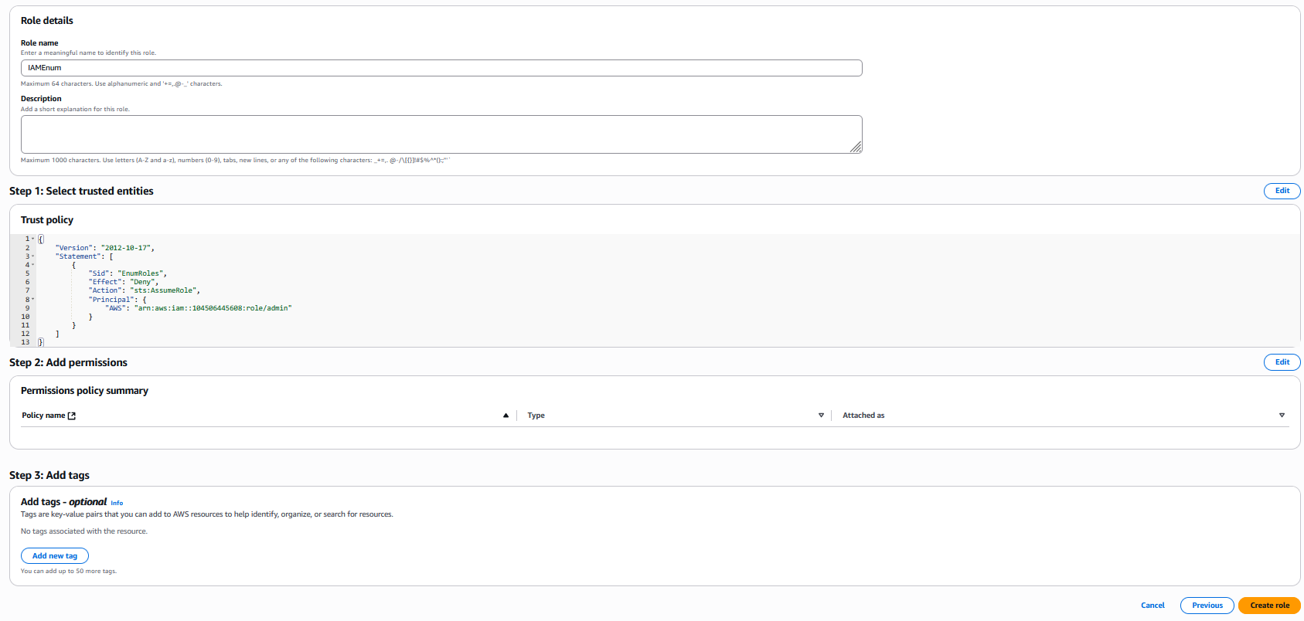Screen dimensions: 1304x621
Task: Sort the Type column
Action: [x=821, y=416]
